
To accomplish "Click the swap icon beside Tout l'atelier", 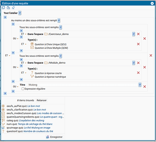I will click(20, 13).
